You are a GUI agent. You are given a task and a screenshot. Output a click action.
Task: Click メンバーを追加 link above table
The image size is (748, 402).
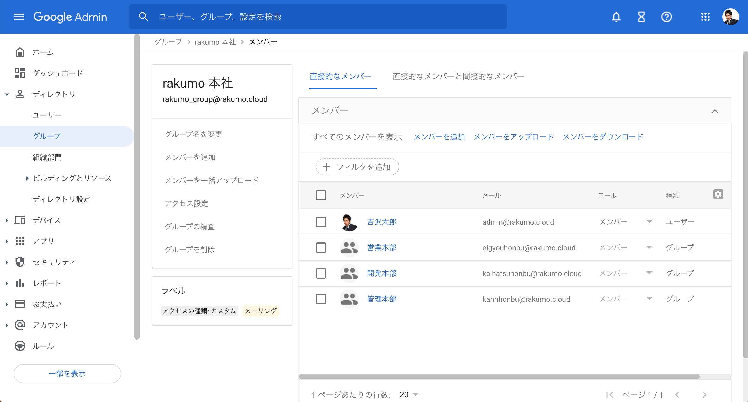point(439,136)
